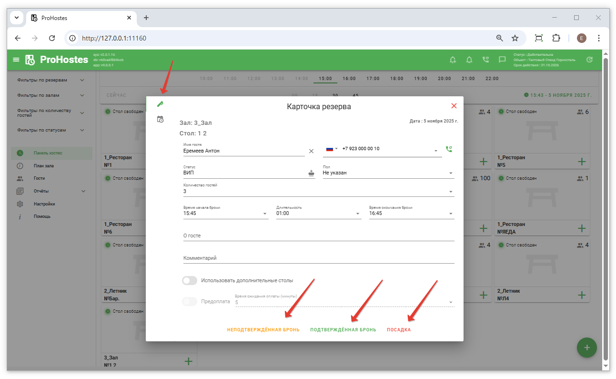Open the calendar history icon in reservation card
Image resolution: width=616 pixels, height=379 pixels.
pos(160,119)
